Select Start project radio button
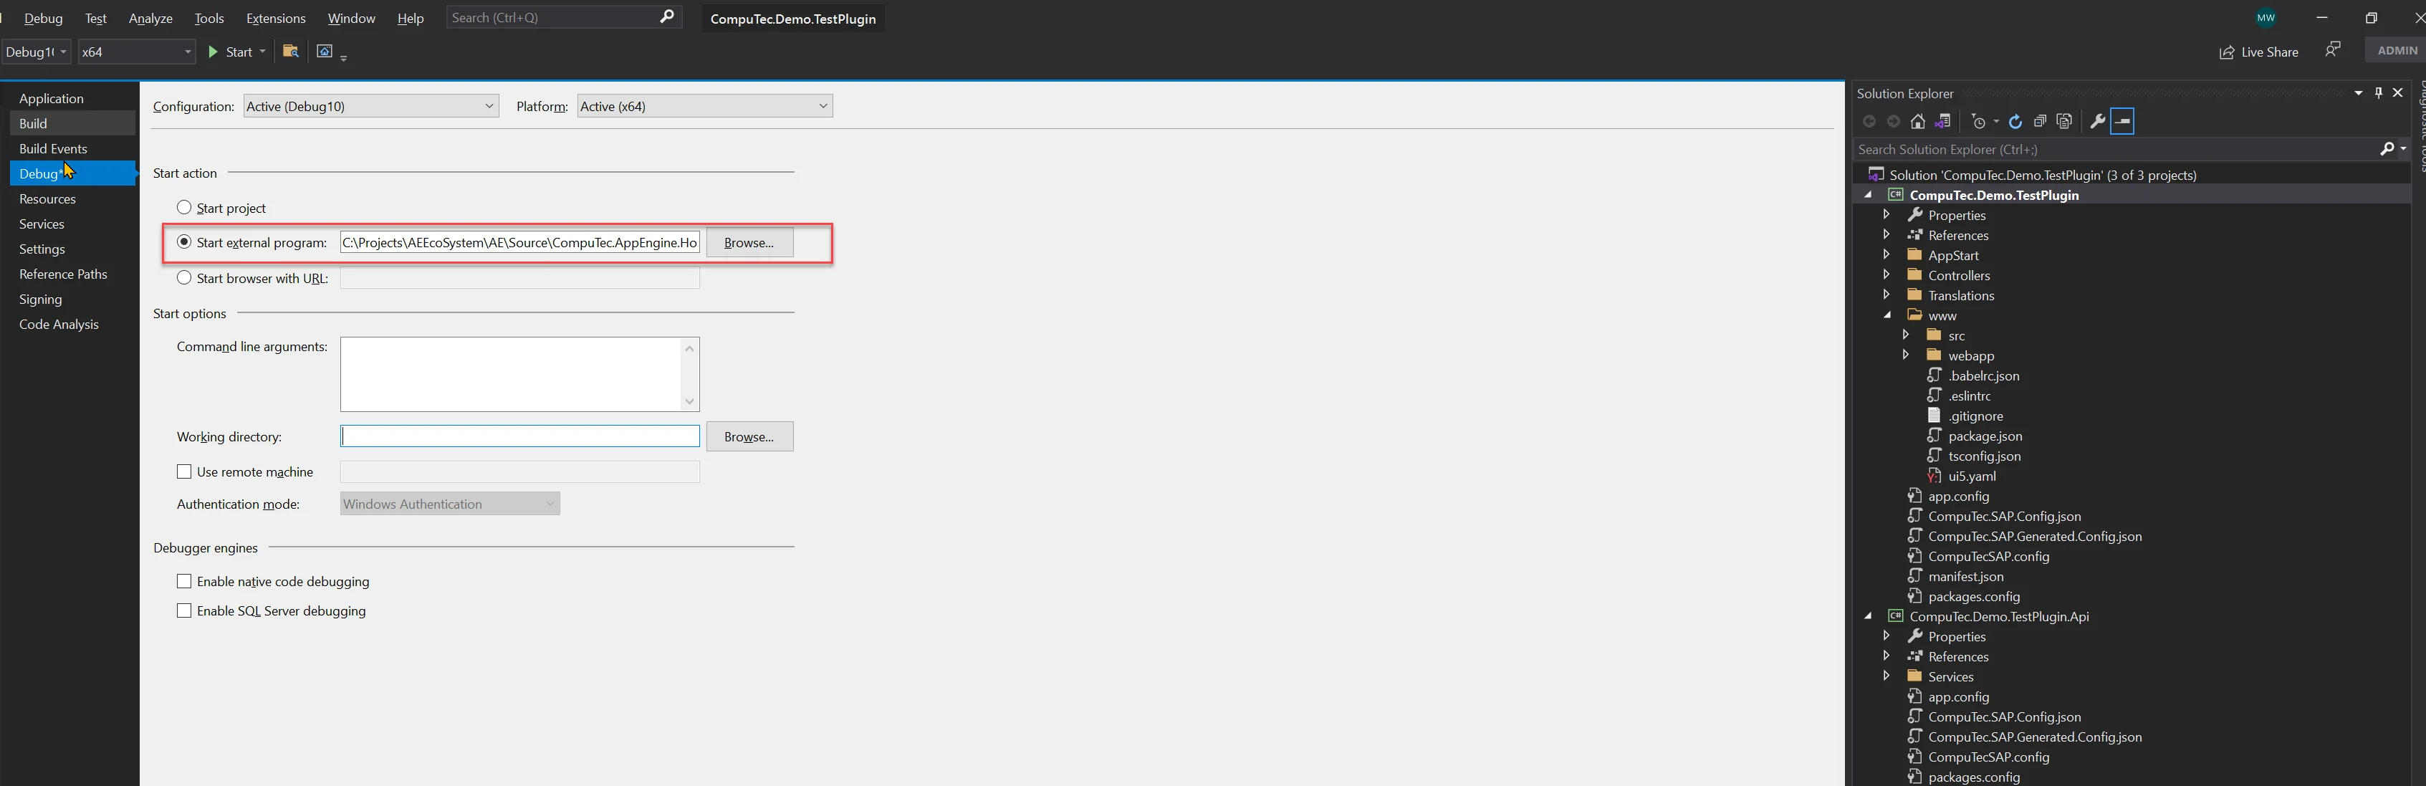2426x786 pixels. pyautogui.click(x=184, y=207)
